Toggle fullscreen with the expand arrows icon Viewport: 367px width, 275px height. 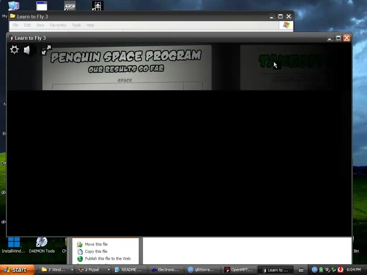(46, 50)
